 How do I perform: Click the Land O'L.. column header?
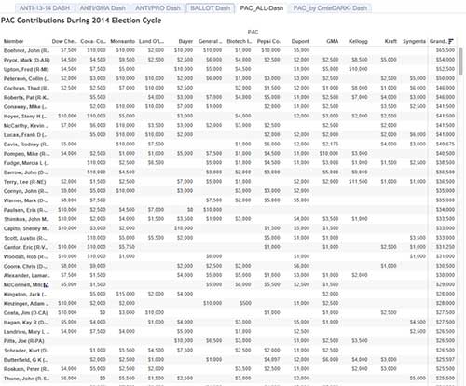pyautogui.click(x=151, y=41)
